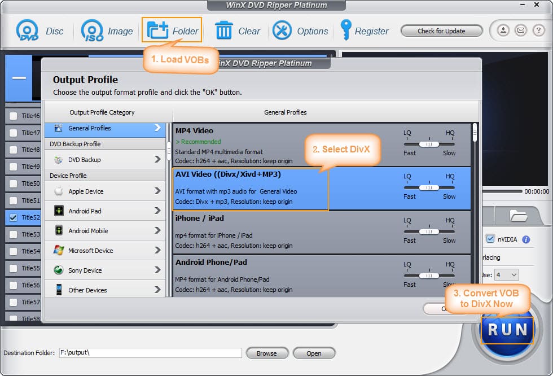Image resolution: width=553 pixels, height=376 pixels.
Task: Click the Disc DVD icon
Action: pos(27,30)
